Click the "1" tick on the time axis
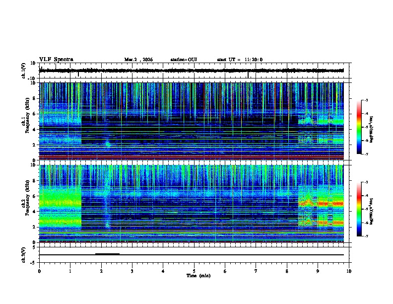 tap(70, 271)
